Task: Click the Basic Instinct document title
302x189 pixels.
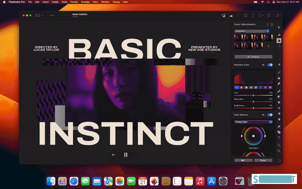Action: point(80,14)
